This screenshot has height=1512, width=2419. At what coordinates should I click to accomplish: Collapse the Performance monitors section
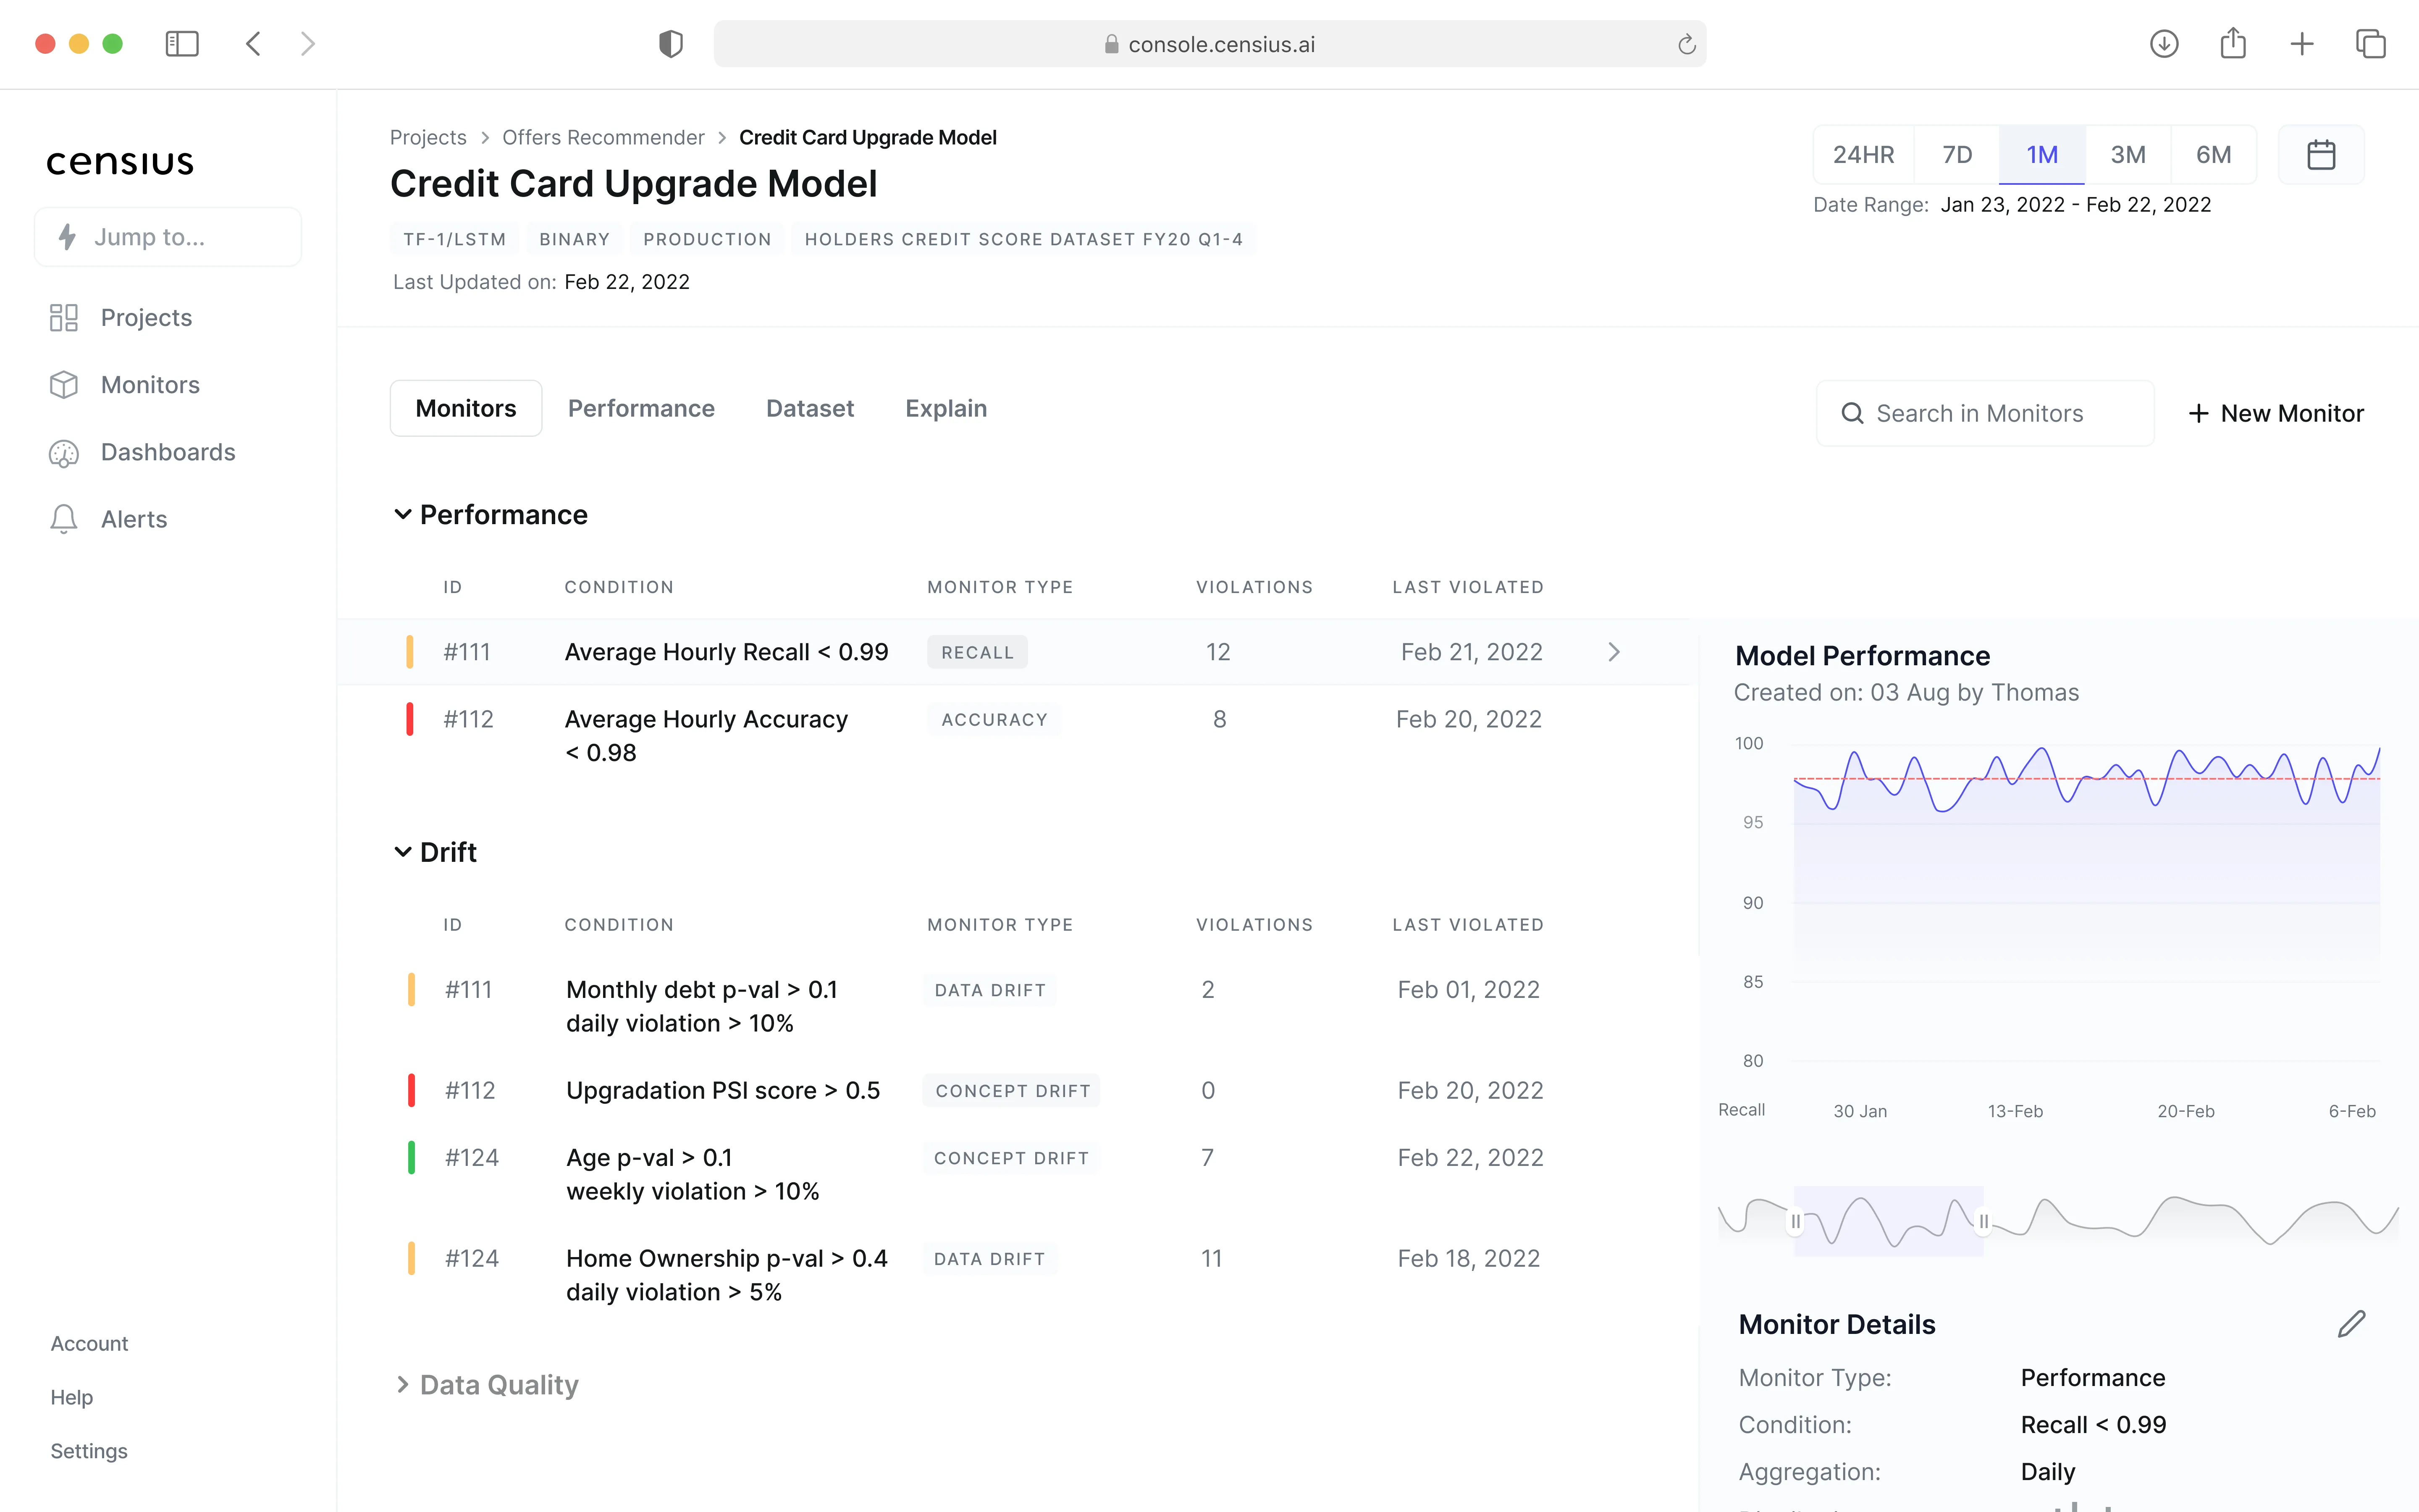point(403,515)
